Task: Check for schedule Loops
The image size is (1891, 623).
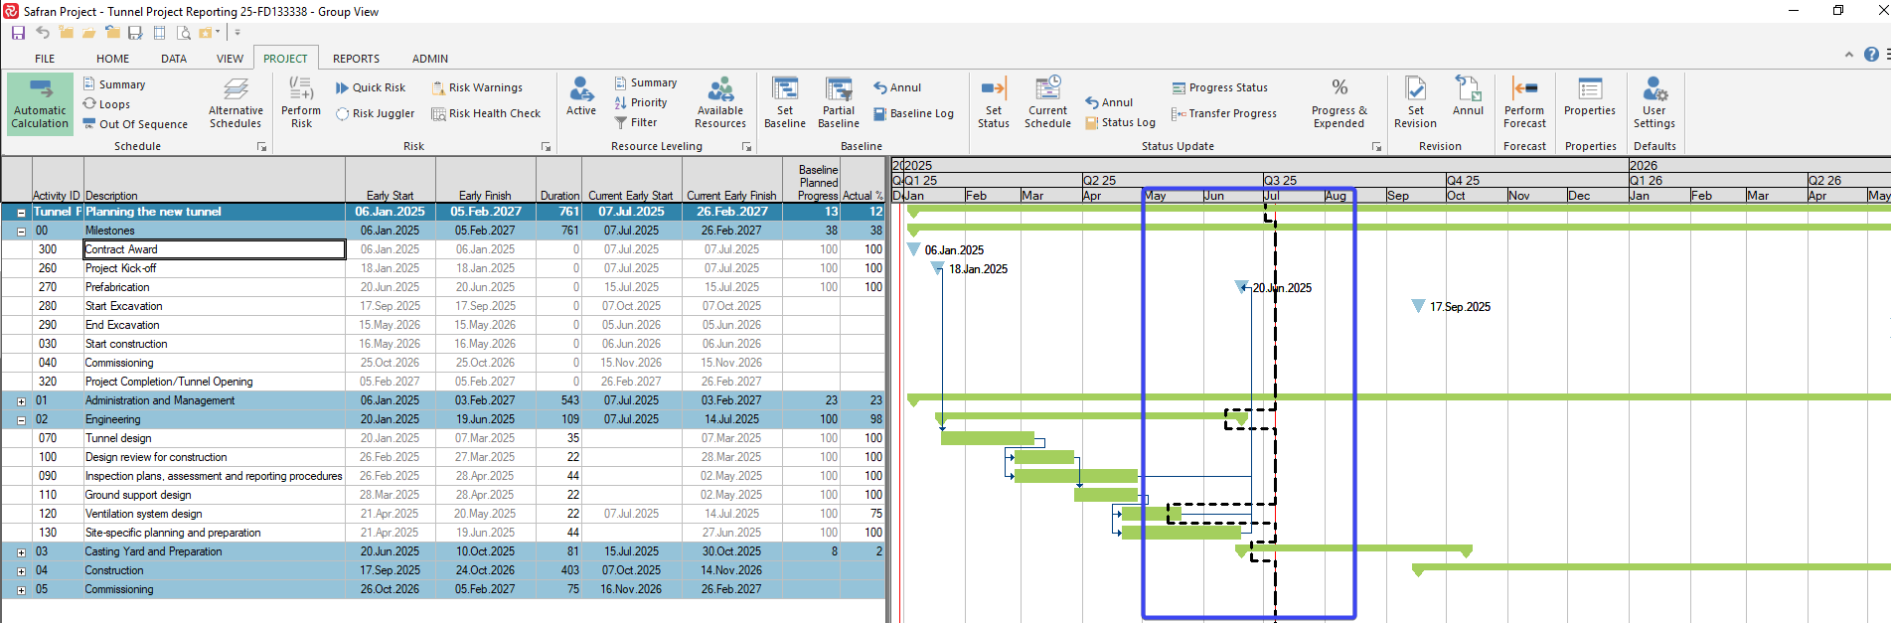Action: tap(106, 104)
